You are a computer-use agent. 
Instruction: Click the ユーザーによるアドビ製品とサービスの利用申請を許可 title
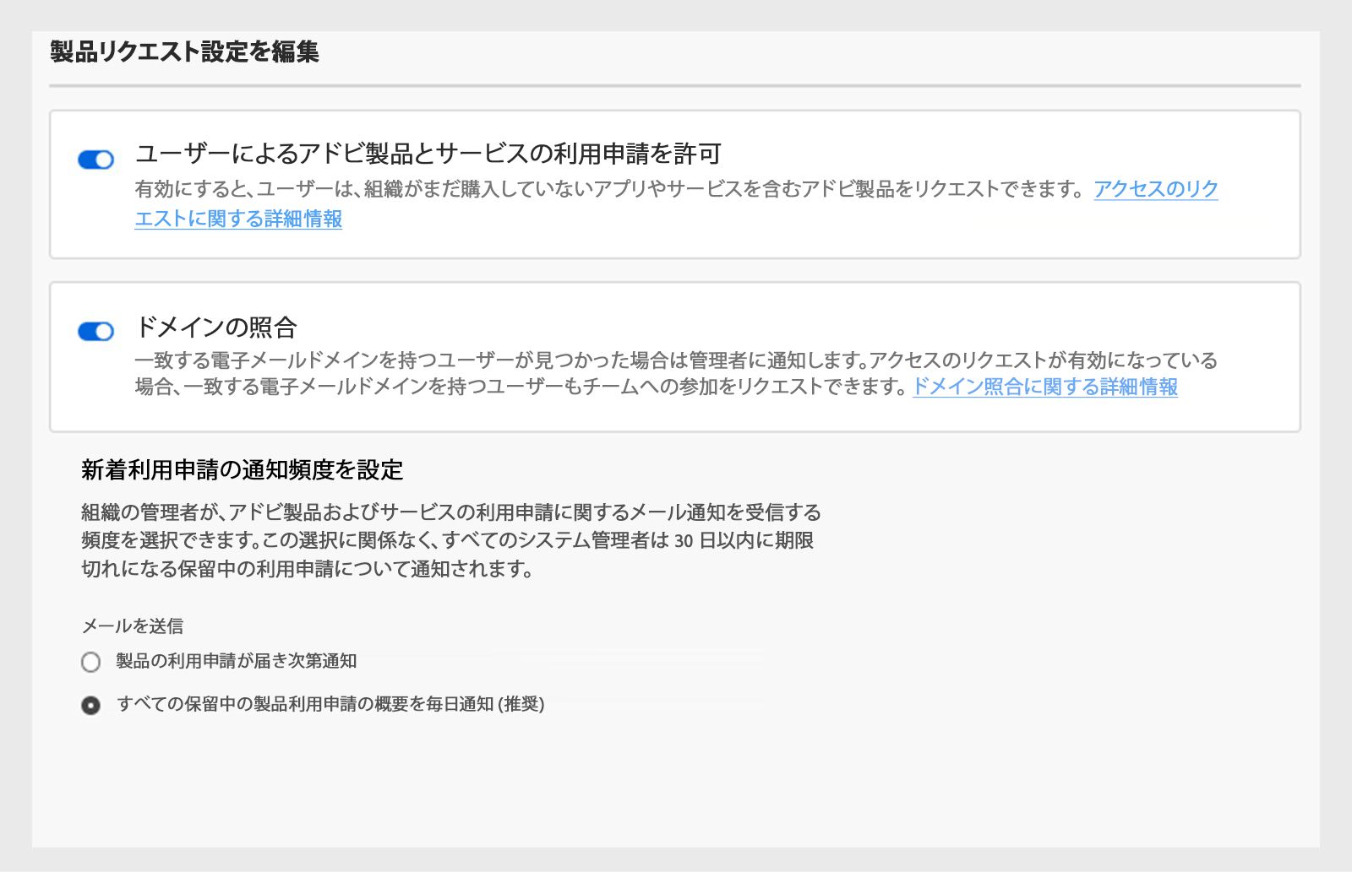[428, 154]
